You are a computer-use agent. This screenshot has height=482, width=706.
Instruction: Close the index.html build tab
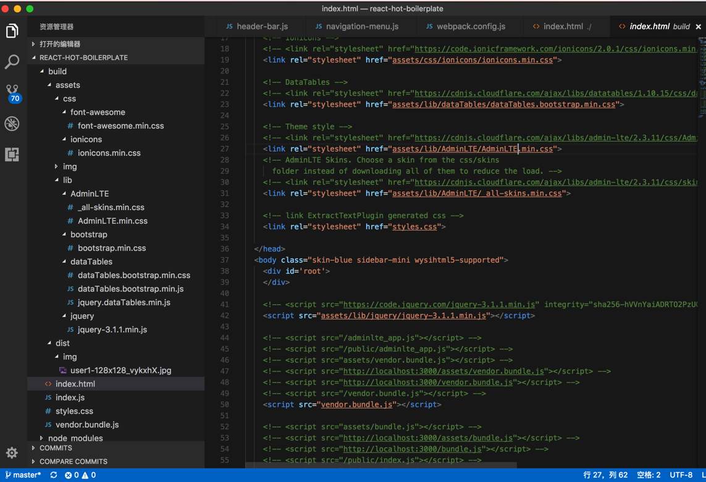(699, 27)
